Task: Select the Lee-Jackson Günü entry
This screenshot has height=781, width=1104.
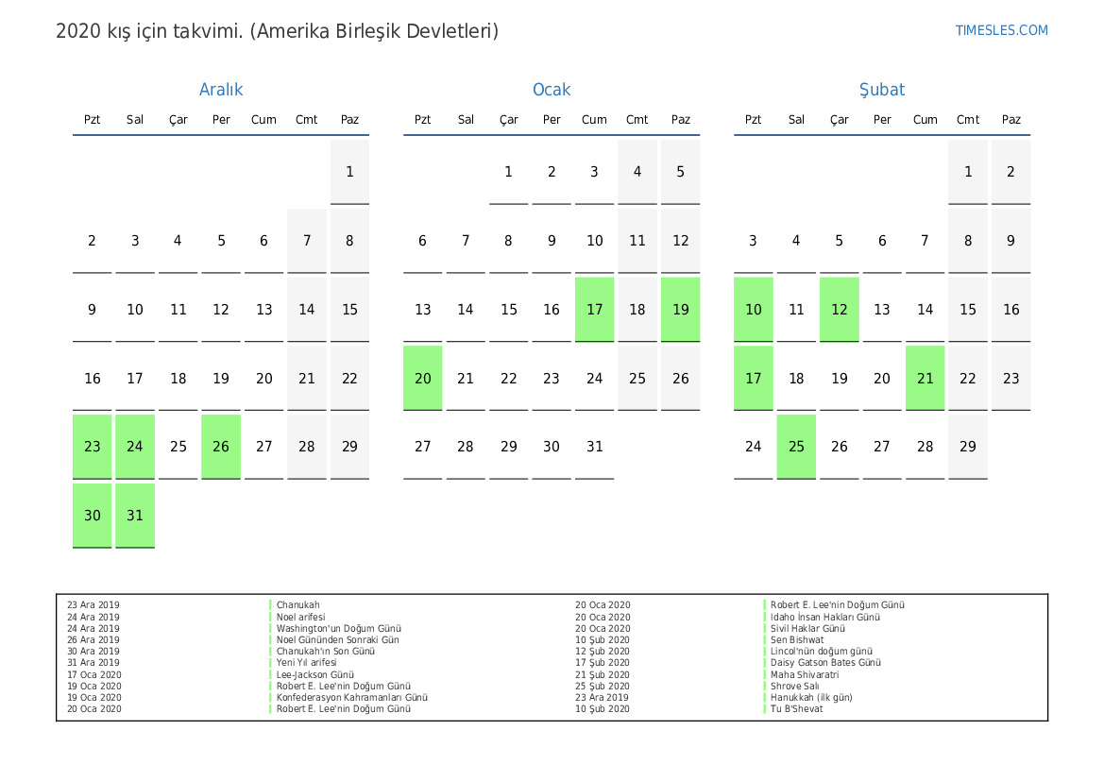Action: pyautogui.click(x=314, y=674)
